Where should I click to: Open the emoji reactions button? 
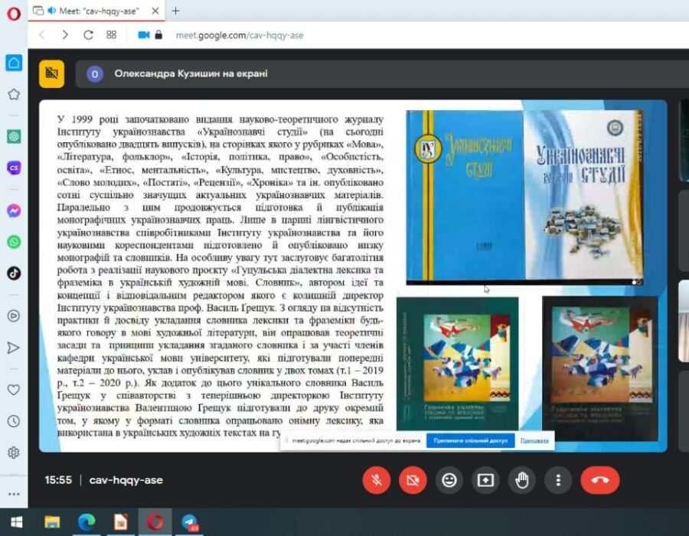pos(449,480)
